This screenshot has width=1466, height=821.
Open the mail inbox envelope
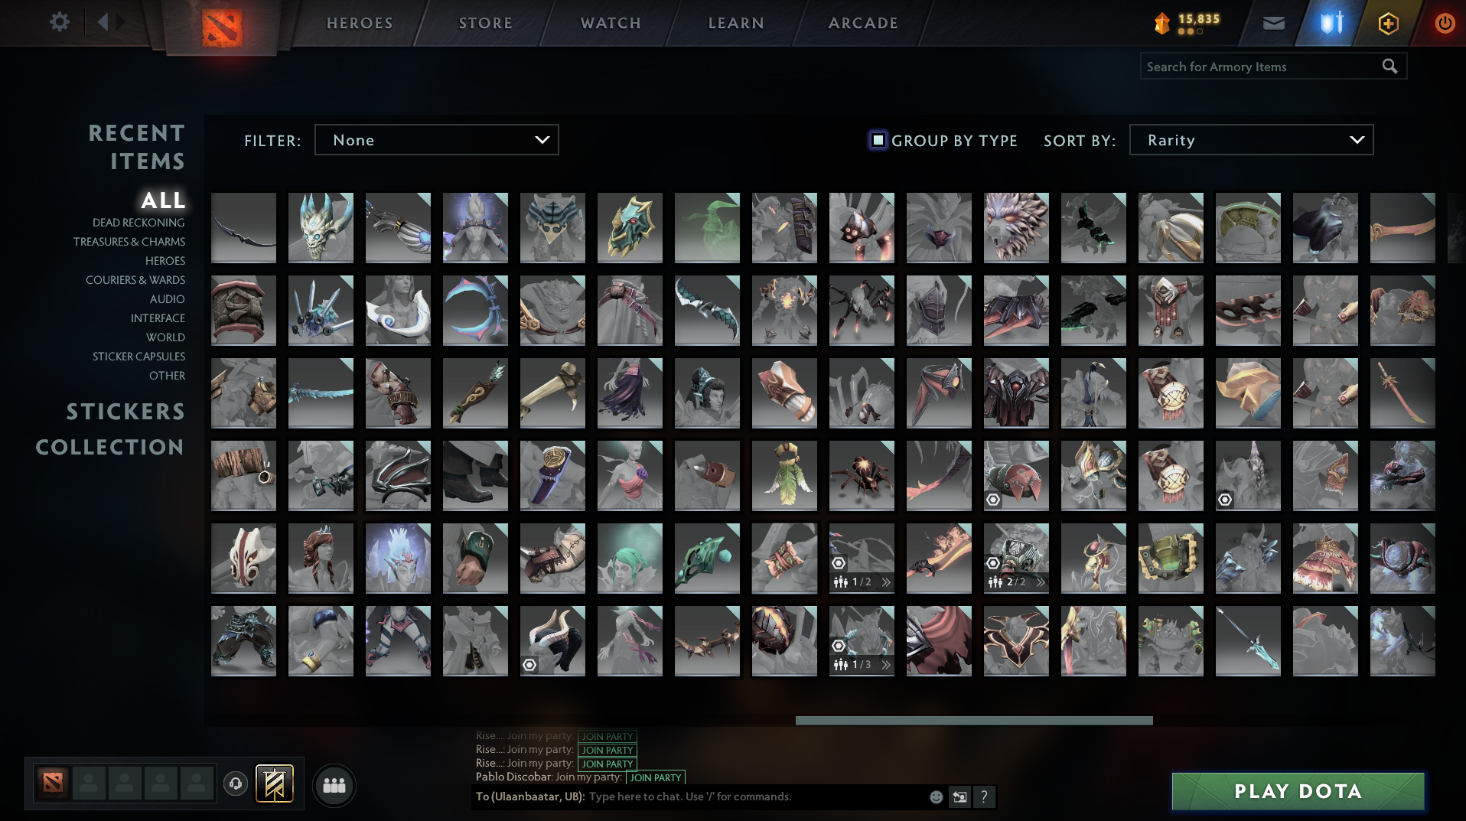pyautogui.click(x=1274, y=22)
